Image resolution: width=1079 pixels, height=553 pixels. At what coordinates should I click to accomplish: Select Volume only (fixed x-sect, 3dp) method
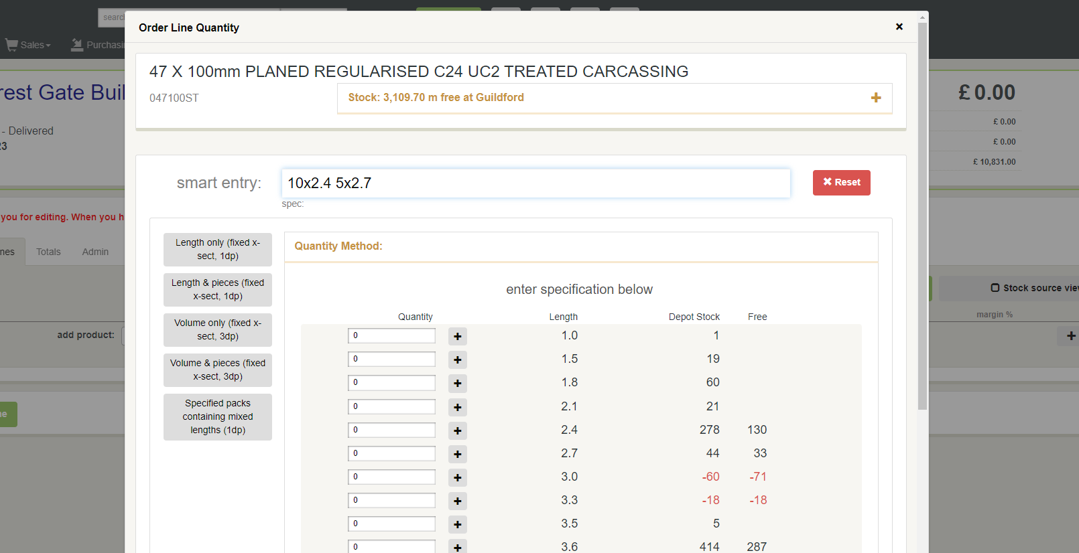(x=218, y=330)
